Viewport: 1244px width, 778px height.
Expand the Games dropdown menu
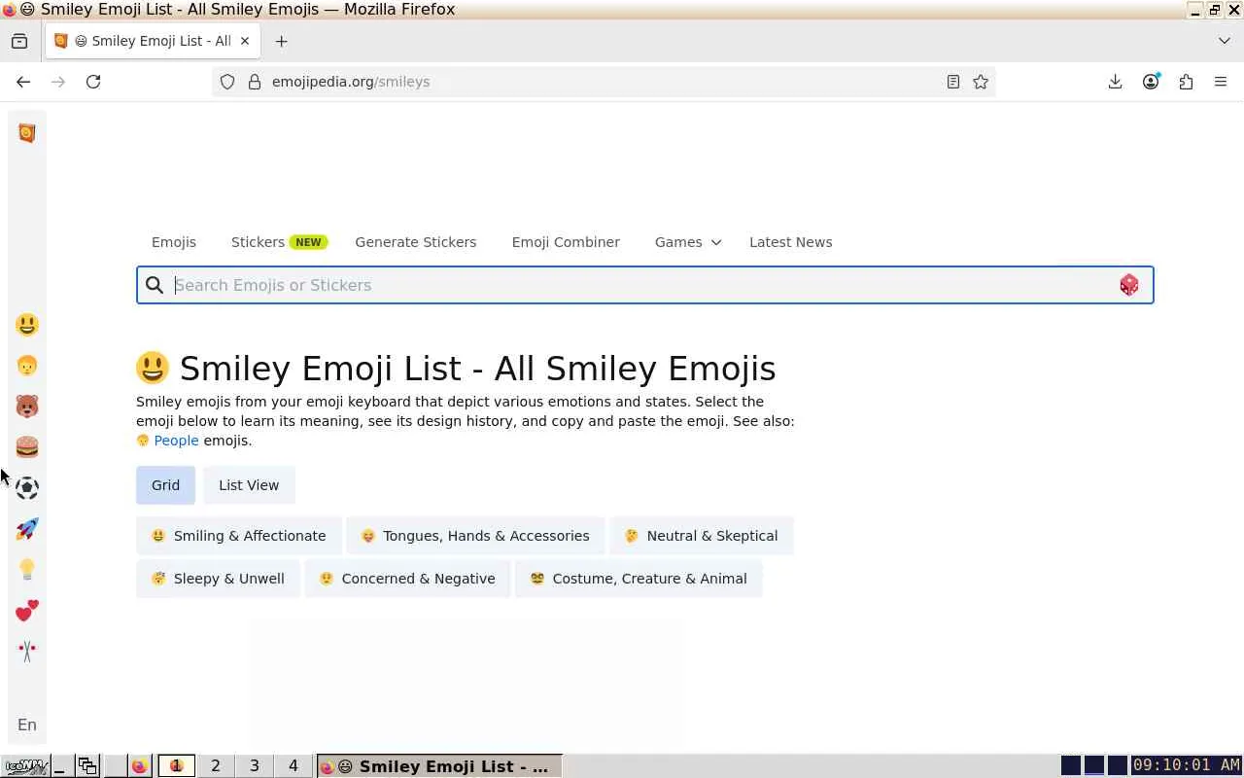(x=688, y=242)
